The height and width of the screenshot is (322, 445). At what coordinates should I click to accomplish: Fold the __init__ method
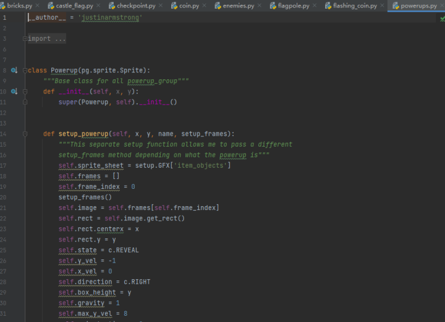pyautogui.click(x=25, y=92)
